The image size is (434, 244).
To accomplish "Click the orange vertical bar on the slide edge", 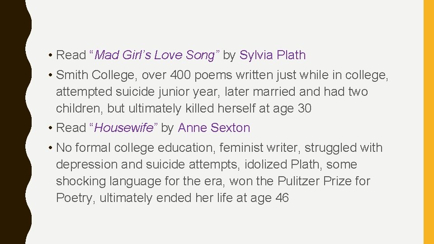I will pos(429,122).
